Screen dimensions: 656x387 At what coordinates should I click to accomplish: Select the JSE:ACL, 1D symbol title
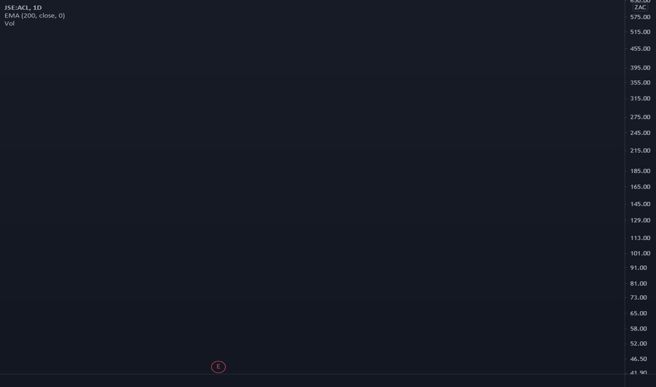point(23,8)
